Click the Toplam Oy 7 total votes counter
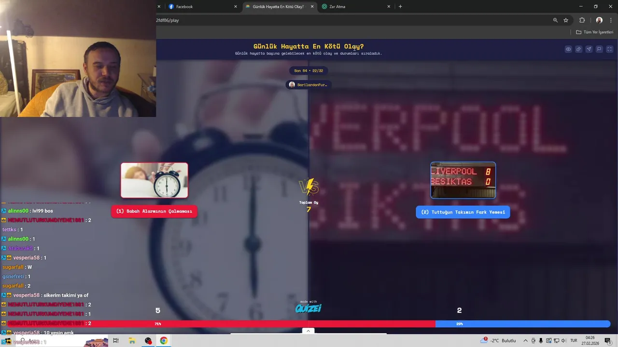The image size is (618, 347). pos(309,206)
